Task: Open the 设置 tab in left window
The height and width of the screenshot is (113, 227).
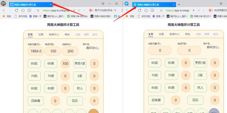Action: pyautogui.click(x=41, y=34)
